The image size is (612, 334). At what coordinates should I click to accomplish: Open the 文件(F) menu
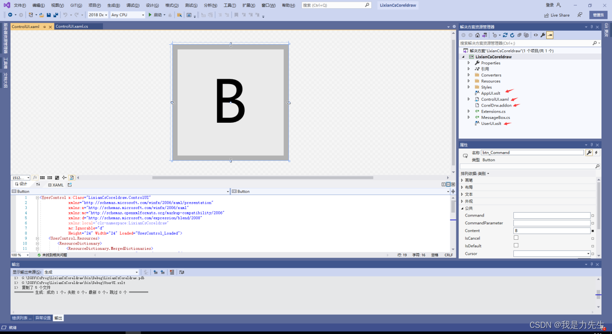pyautogui.click(x=20, y=5)
